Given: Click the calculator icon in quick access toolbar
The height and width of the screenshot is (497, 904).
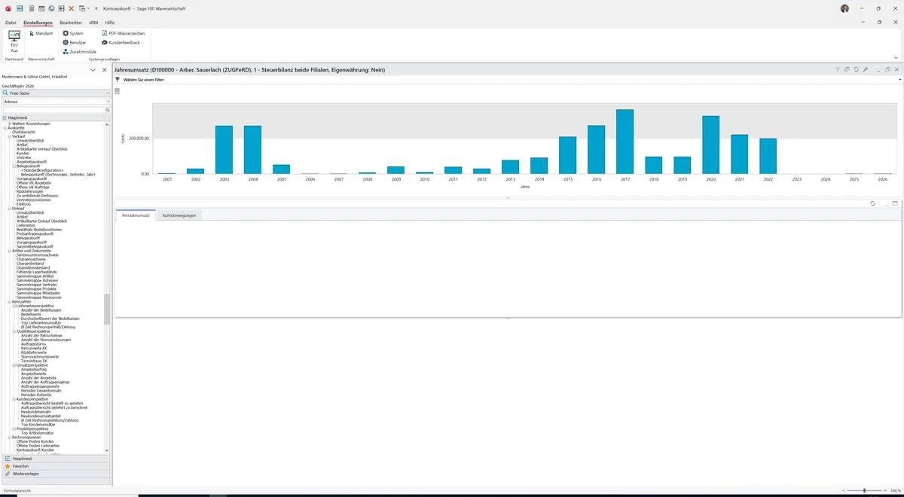Looking at the screenshot, I should coord(31,8).
